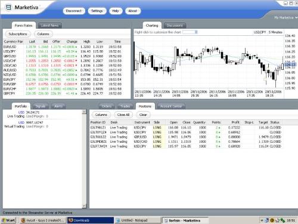Switch to the Trades tab
Screen dimensions: 298x224
125,106
